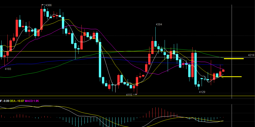Click the red candle with wick reaching 4304

pyautogui.click(x=153, y=47)
